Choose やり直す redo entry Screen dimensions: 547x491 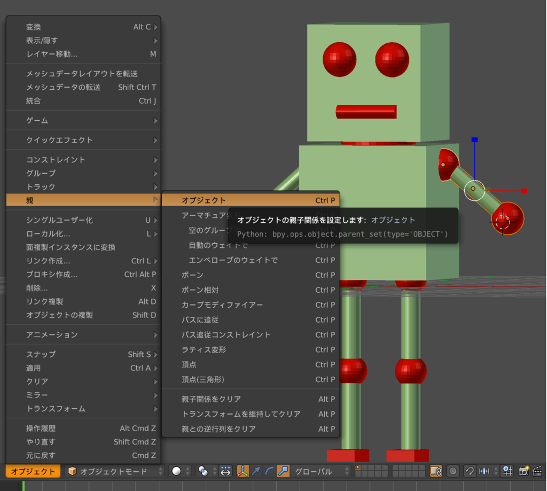pyautogui.click(x=83, y=442)
